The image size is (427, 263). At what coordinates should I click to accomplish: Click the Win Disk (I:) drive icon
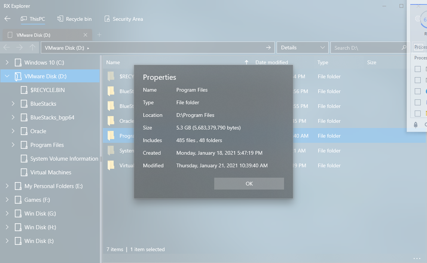click(x=18, y=241)
